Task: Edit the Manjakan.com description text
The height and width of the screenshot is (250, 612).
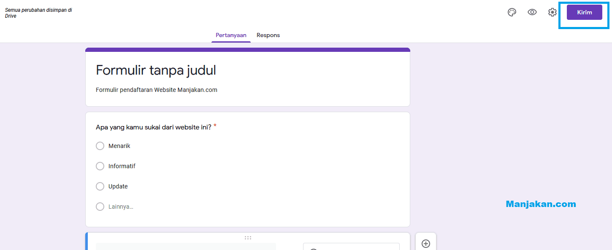Action: click(156, 89)
